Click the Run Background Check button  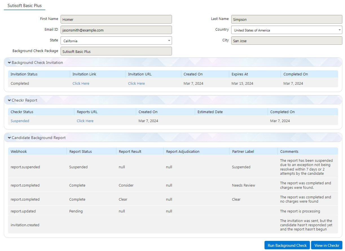pyautogui.click(x=287, y=245)
